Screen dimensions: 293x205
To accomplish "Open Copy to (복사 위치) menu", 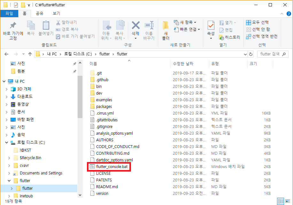I will (x=120, y=30).
